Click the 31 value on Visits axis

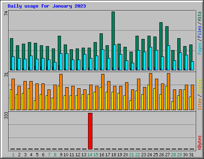point(6,75)
